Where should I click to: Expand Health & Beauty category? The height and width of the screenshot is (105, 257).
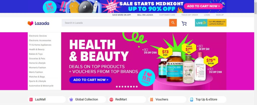pyautogui.click(x=37, y=49)
